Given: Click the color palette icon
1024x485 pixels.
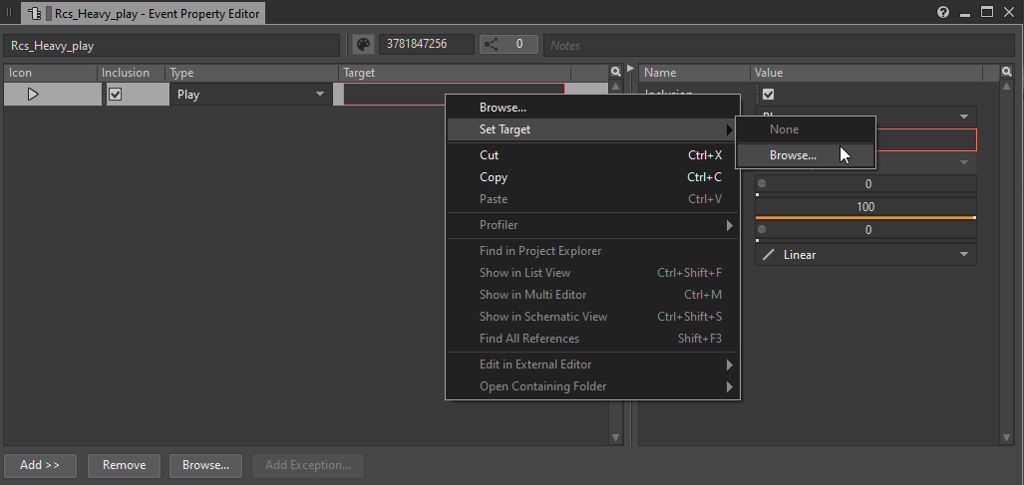Looking at the screenshot, I should (363, 45).
